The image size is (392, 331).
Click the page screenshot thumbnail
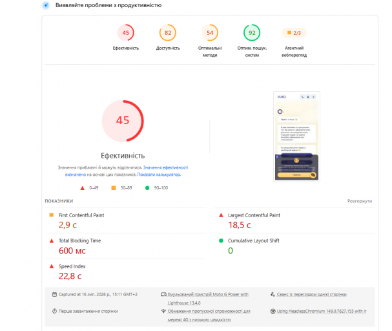tap(297, 136)
